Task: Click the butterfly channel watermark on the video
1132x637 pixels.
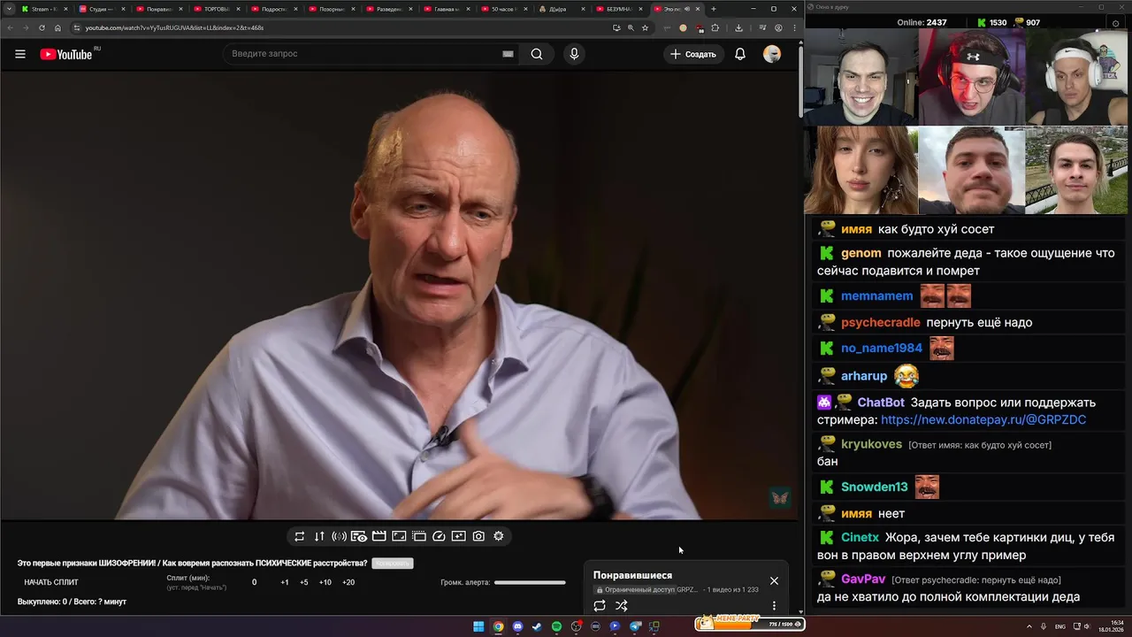Action: click(780, 497)
